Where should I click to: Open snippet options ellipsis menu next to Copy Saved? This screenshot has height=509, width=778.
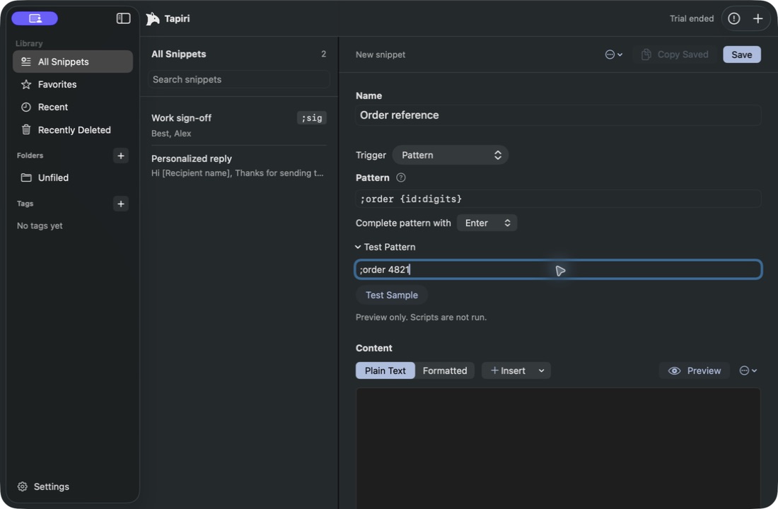614,54
